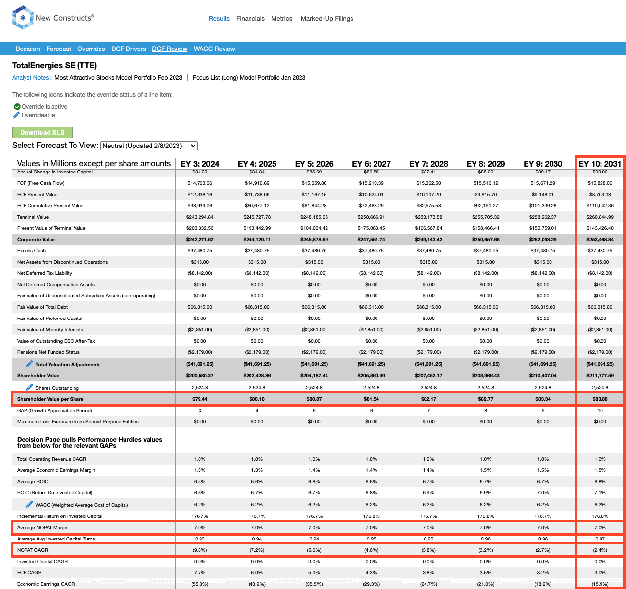Screen dimensions: 626x589
Task: Open the Marked-Up Filings menu
Action: click(x=327, y=19)
